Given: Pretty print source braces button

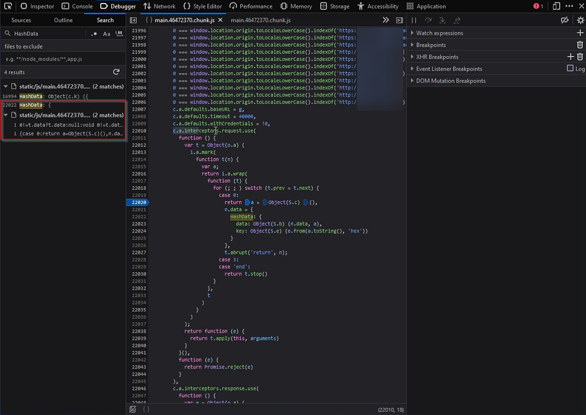Looking at the screenshot, I should [146, 409].
